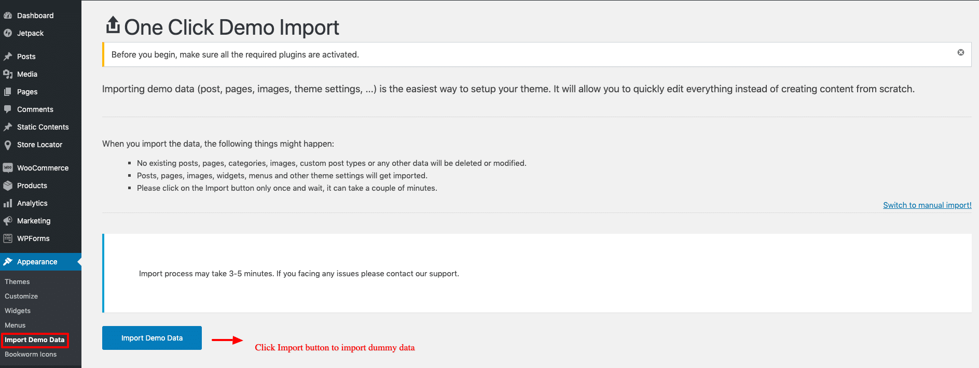Viewport: 979px width, 368px height.
Task: Open the Widgets submenu item
Action: (18, 311)
